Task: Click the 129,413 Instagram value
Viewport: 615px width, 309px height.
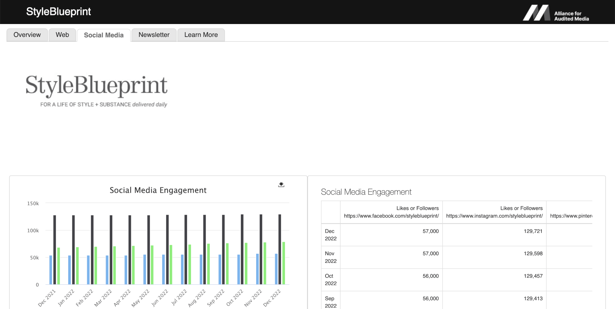Action: 533,298
